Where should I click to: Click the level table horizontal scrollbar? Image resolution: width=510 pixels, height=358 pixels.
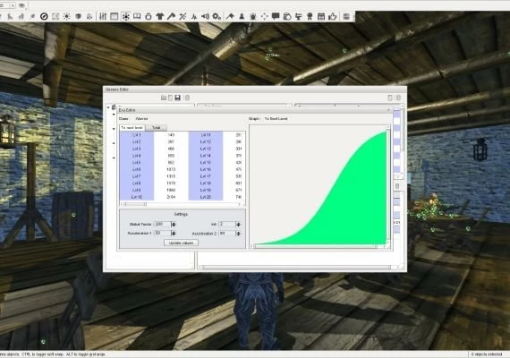pos(182,204)
